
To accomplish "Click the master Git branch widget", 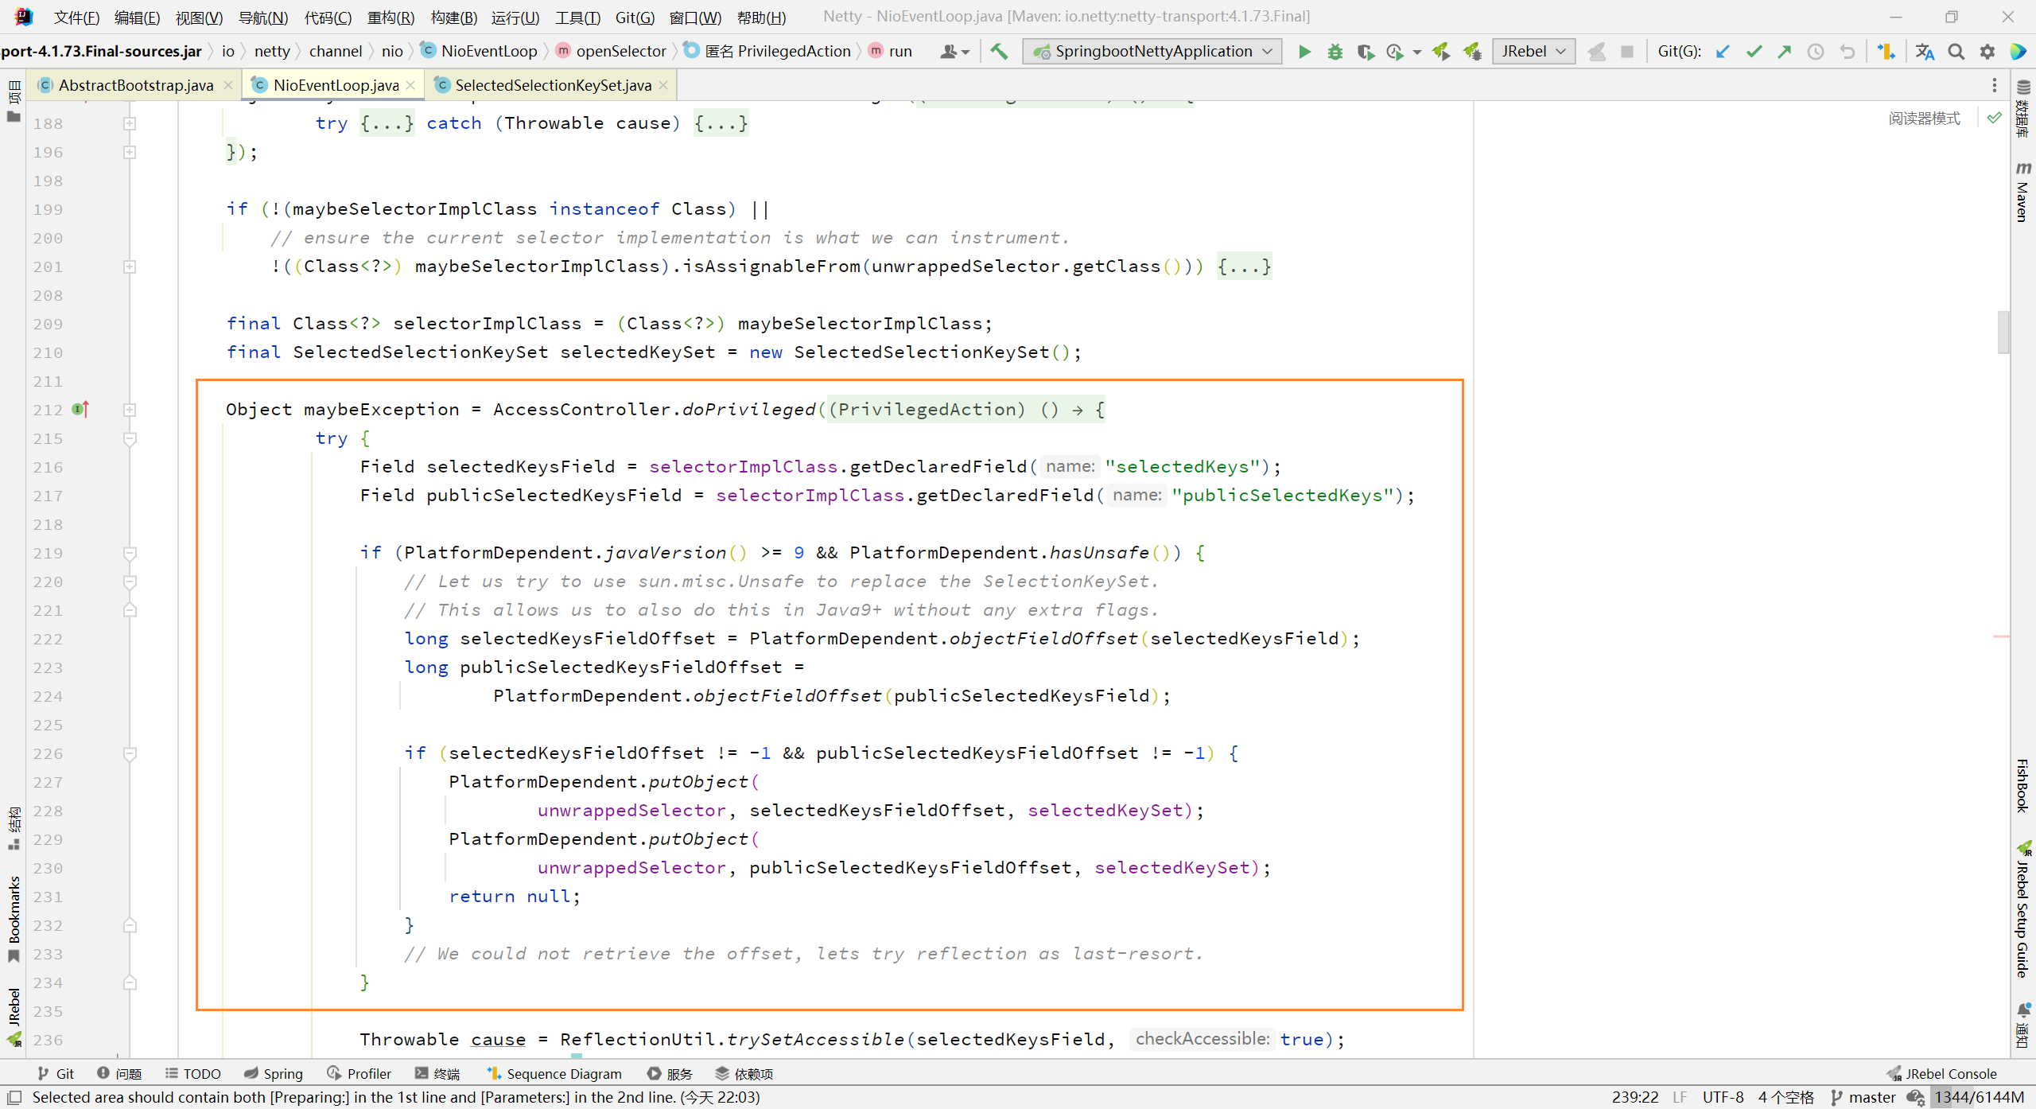I will [1863, 1098].
